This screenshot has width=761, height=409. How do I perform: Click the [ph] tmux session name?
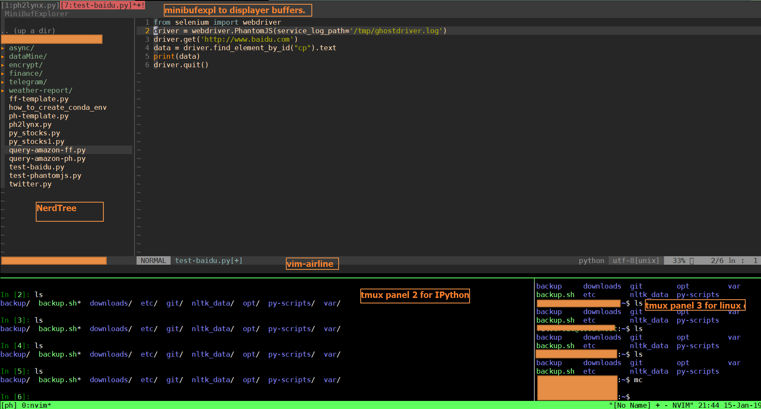tap(9, 405)
